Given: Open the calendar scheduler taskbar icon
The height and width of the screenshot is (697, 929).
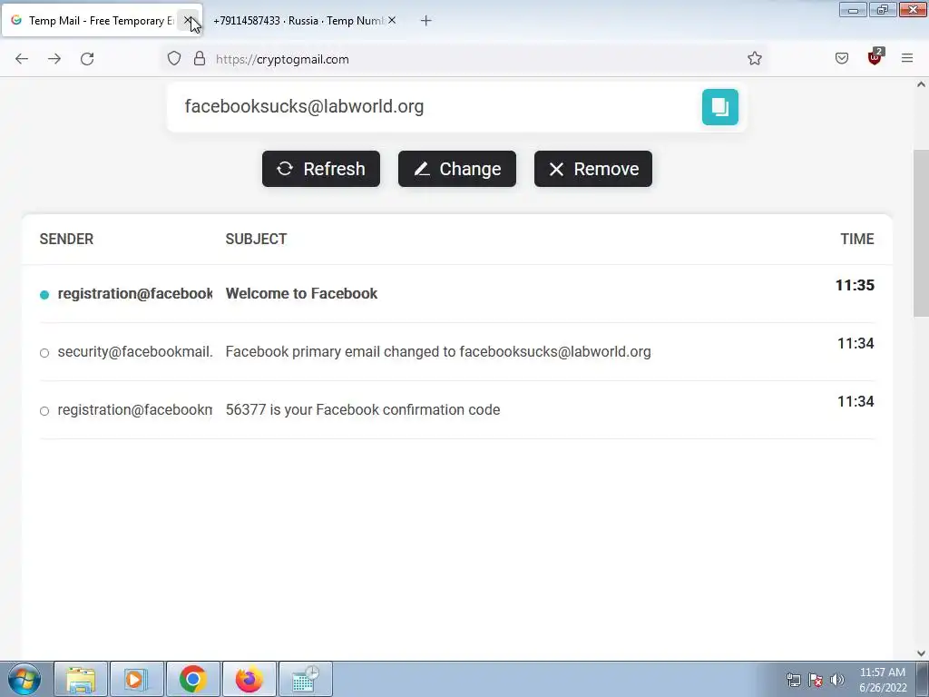Looking at the screenshot, I should 305,679.
